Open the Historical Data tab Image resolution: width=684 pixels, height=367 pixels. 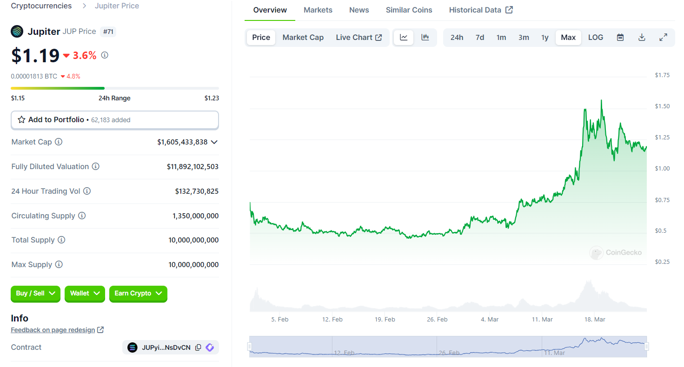pyautogui.click(x=480, y=10)
